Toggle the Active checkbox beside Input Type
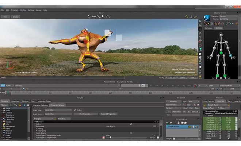Image resolution: width=241 pixels, height=146 pixels. click(75, 109)
